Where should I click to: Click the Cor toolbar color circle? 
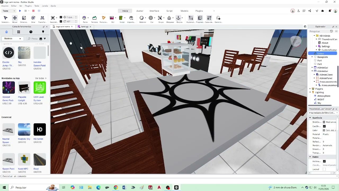tap(151, 18)
